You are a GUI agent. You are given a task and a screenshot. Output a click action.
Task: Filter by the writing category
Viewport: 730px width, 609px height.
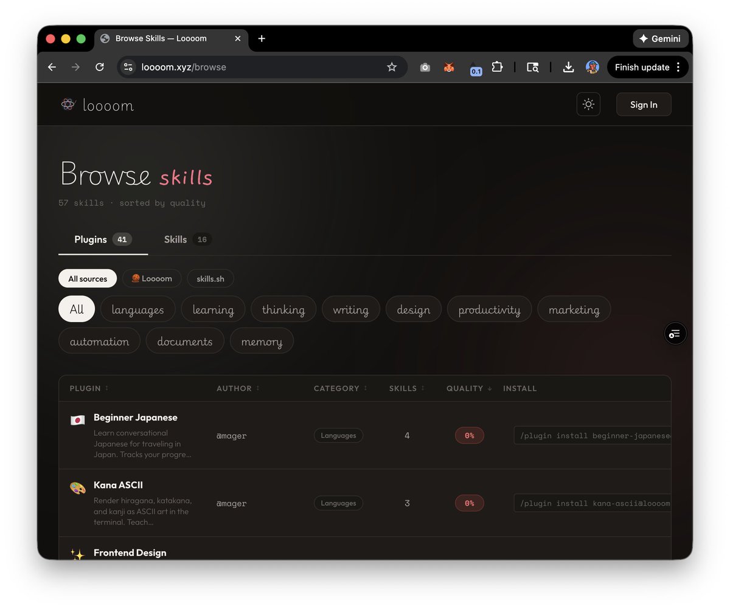[351, 309]
